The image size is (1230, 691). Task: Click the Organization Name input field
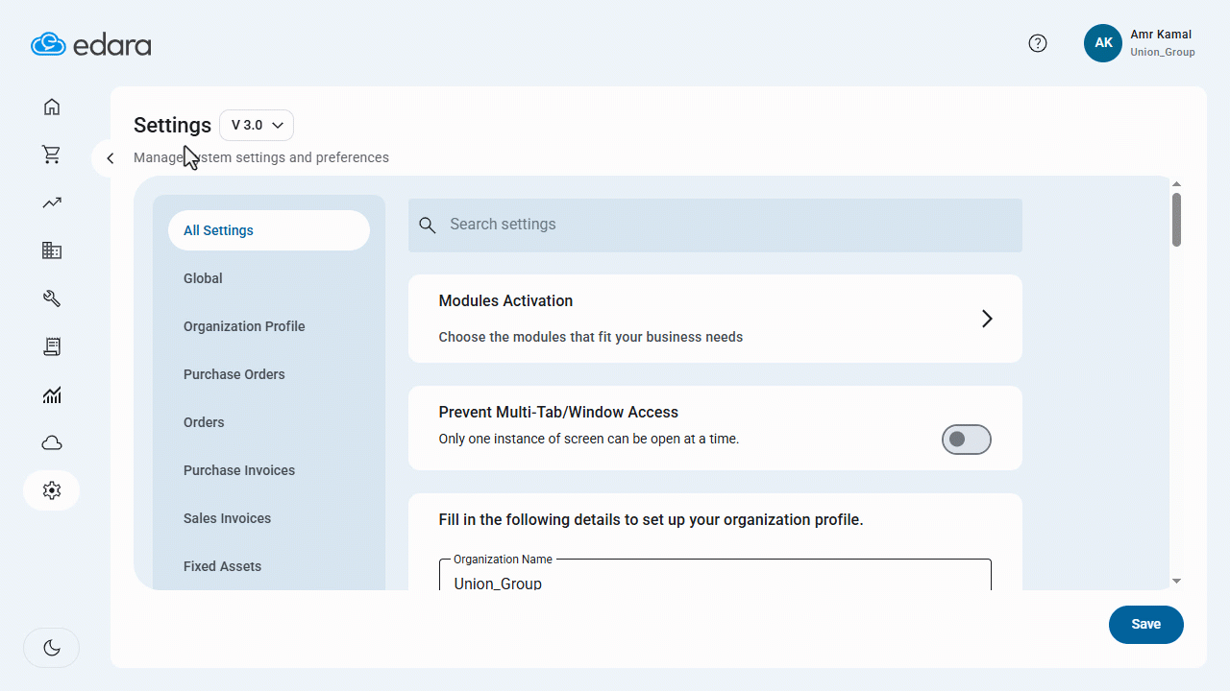click(715, 575)
